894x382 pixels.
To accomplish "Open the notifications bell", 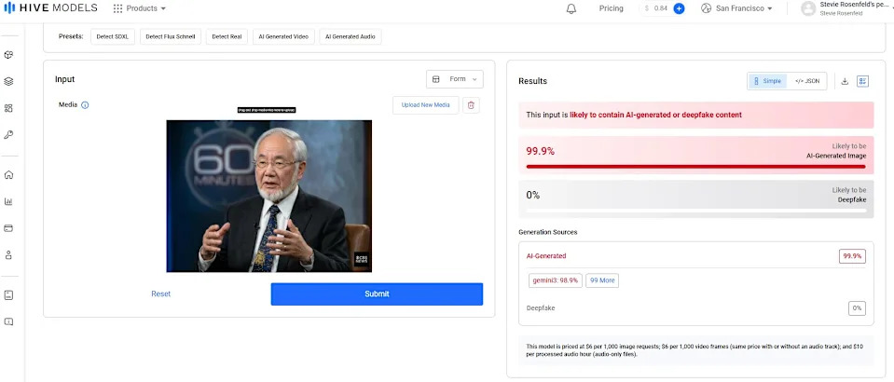I will coord(571,8).
